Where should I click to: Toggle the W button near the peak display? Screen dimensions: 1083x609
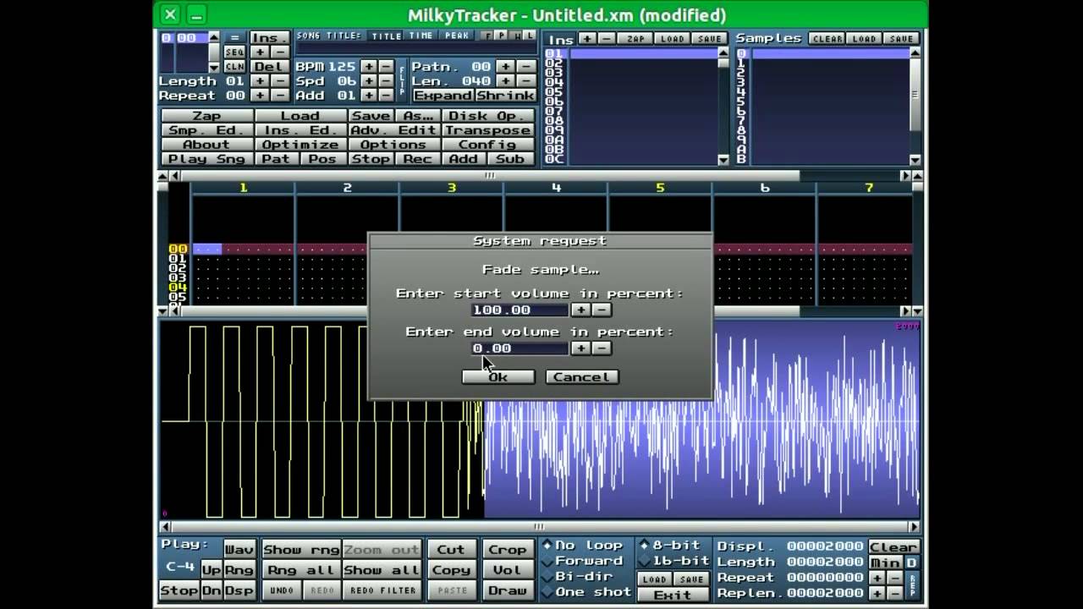[515, 36]
